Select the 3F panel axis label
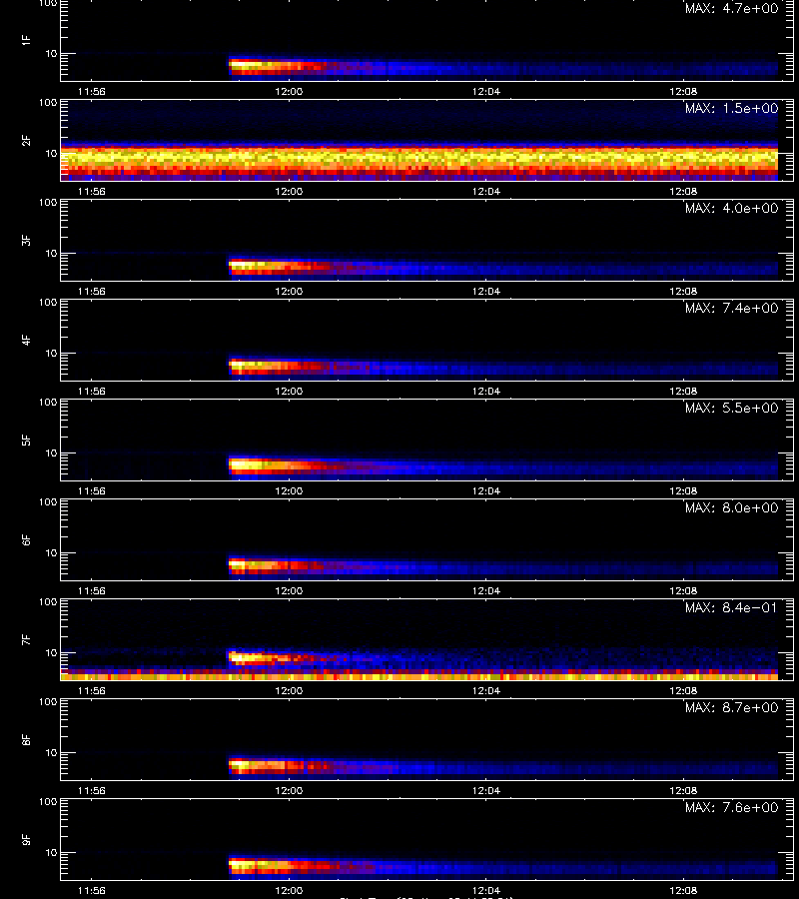The width and height of the screenshot is (799, 899). pos(26,240)
